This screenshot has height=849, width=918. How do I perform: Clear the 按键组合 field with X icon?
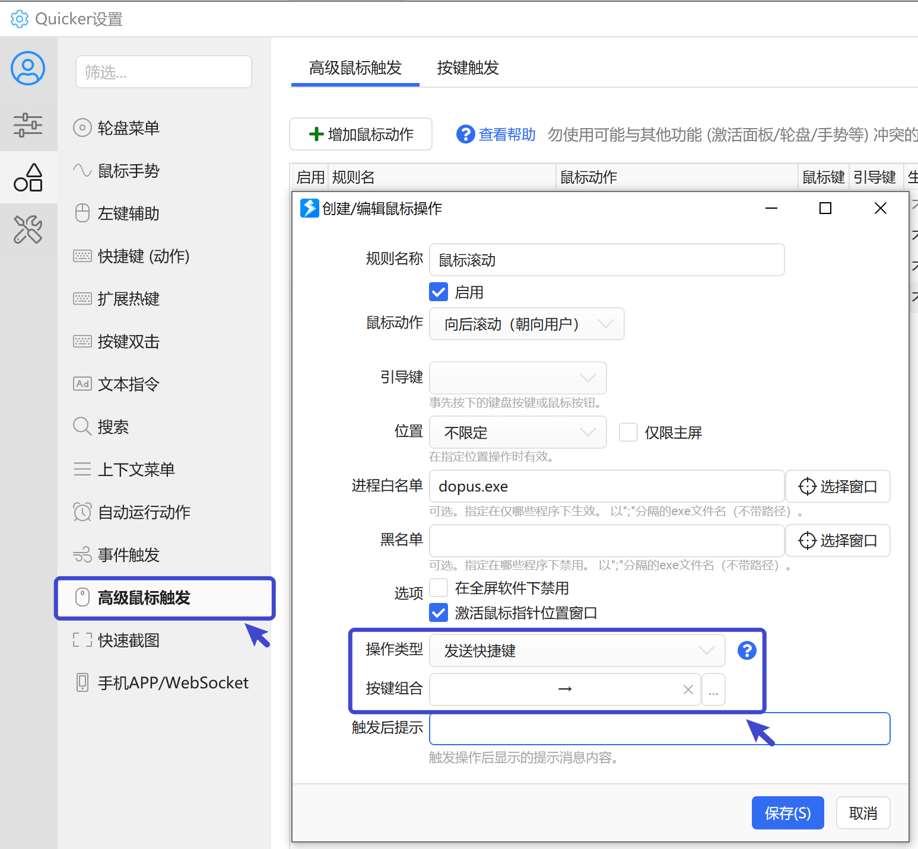688,690
